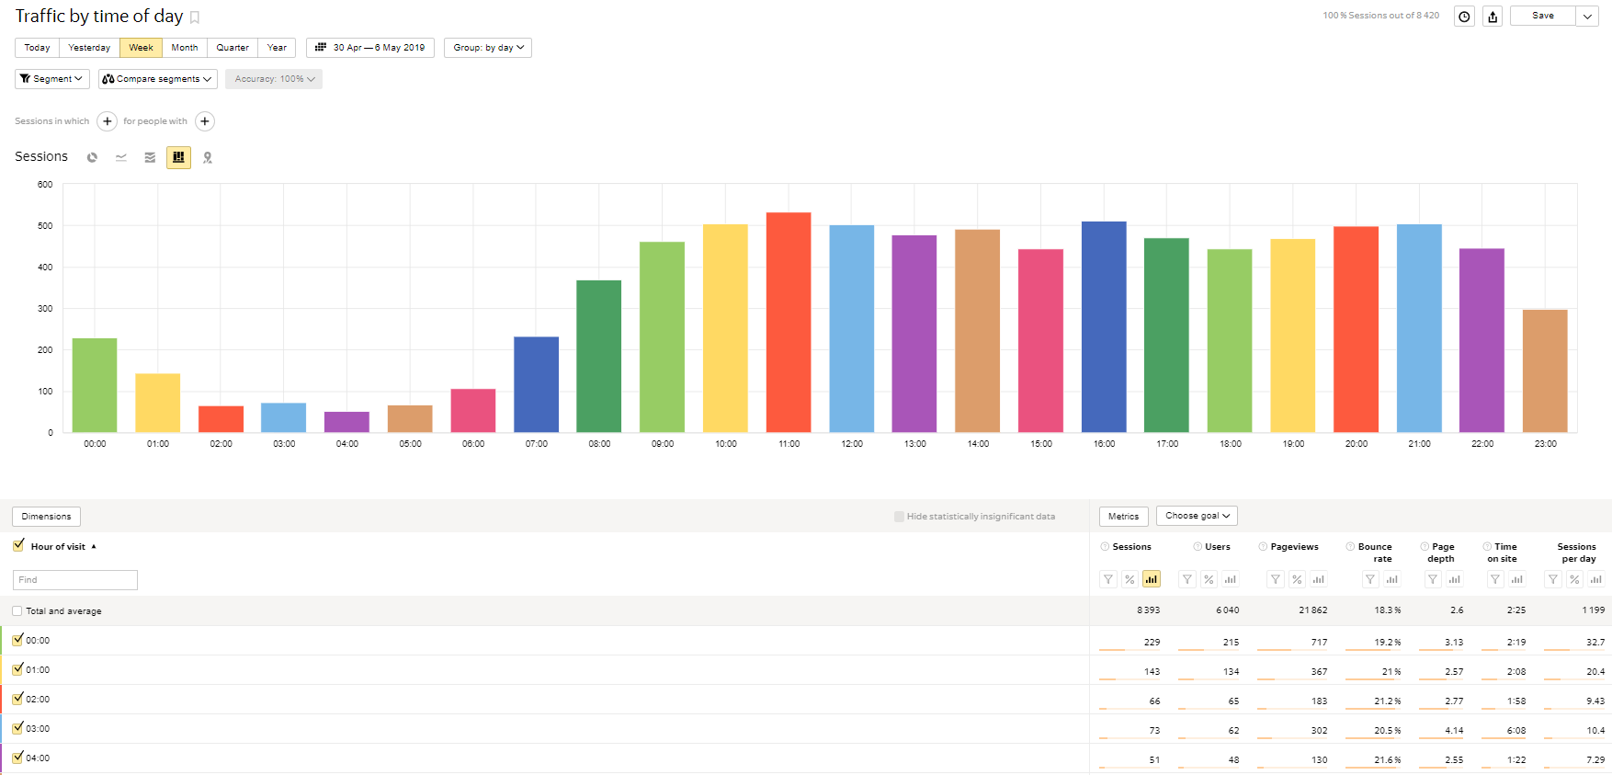Click the red 11:00 bar in chart
Image resolution: width=1612 pixels, height=775 pixels.
pos(789,323)
